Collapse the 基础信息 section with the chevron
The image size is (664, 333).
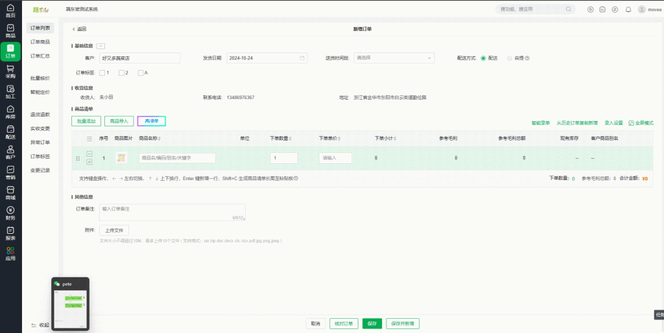(x=101, y=45)
